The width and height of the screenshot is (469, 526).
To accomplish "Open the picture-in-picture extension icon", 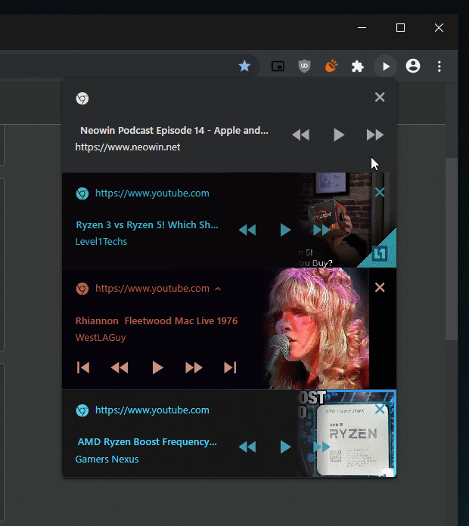I will click(x=278, y=66).
